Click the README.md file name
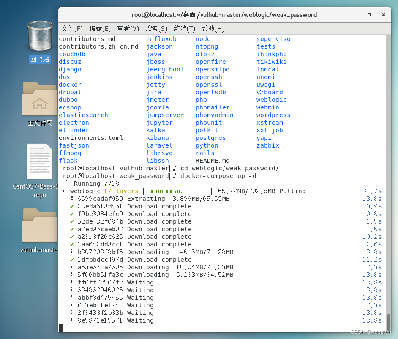Viewport: 398px width, 339px height. pyautogui.click(x=213, y=161)
